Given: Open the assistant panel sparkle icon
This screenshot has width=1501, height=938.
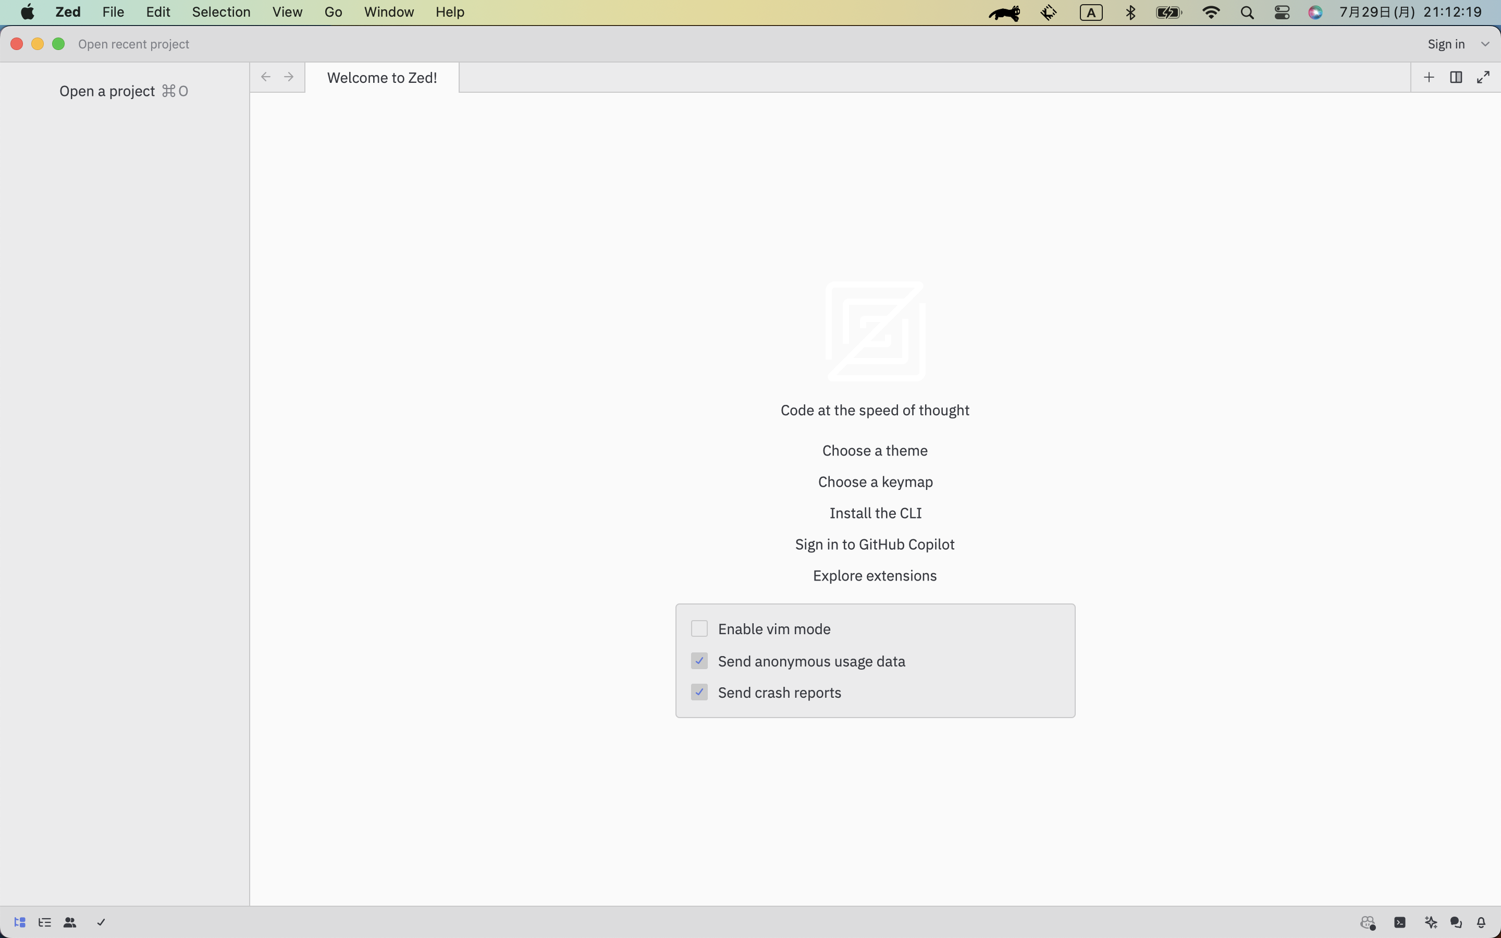Looking at the screenshot, I should pyautogui.click(x=1431, y=922).
